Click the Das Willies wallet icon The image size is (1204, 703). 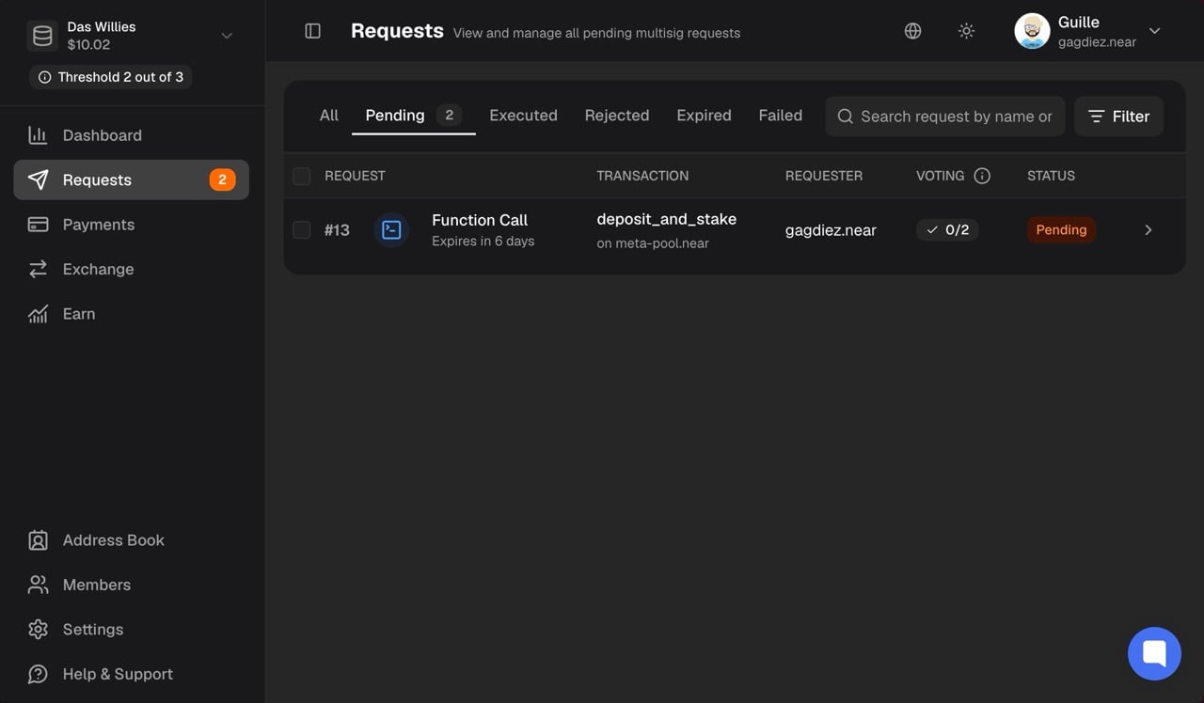[42, 36]
